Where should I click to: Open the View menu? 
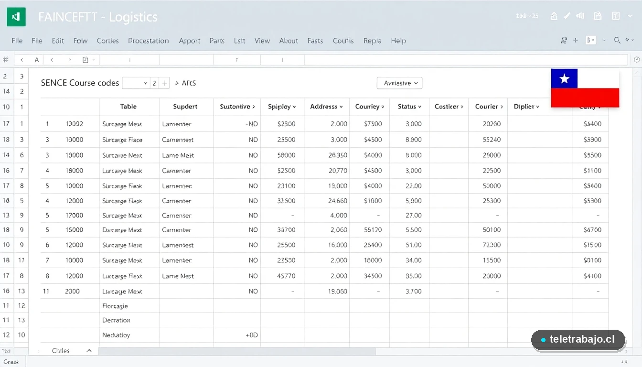coord(262,41)
